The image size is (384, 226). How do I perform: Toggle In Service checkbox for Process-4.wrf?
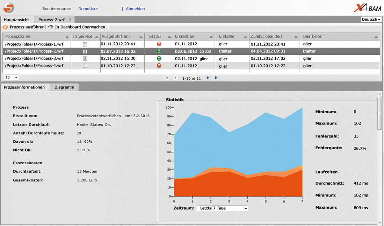point(85,66)
